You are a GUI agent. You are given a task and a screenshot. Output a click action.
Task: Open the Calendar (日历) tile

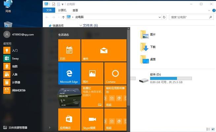pyautogui.click(x=69, y=50)
